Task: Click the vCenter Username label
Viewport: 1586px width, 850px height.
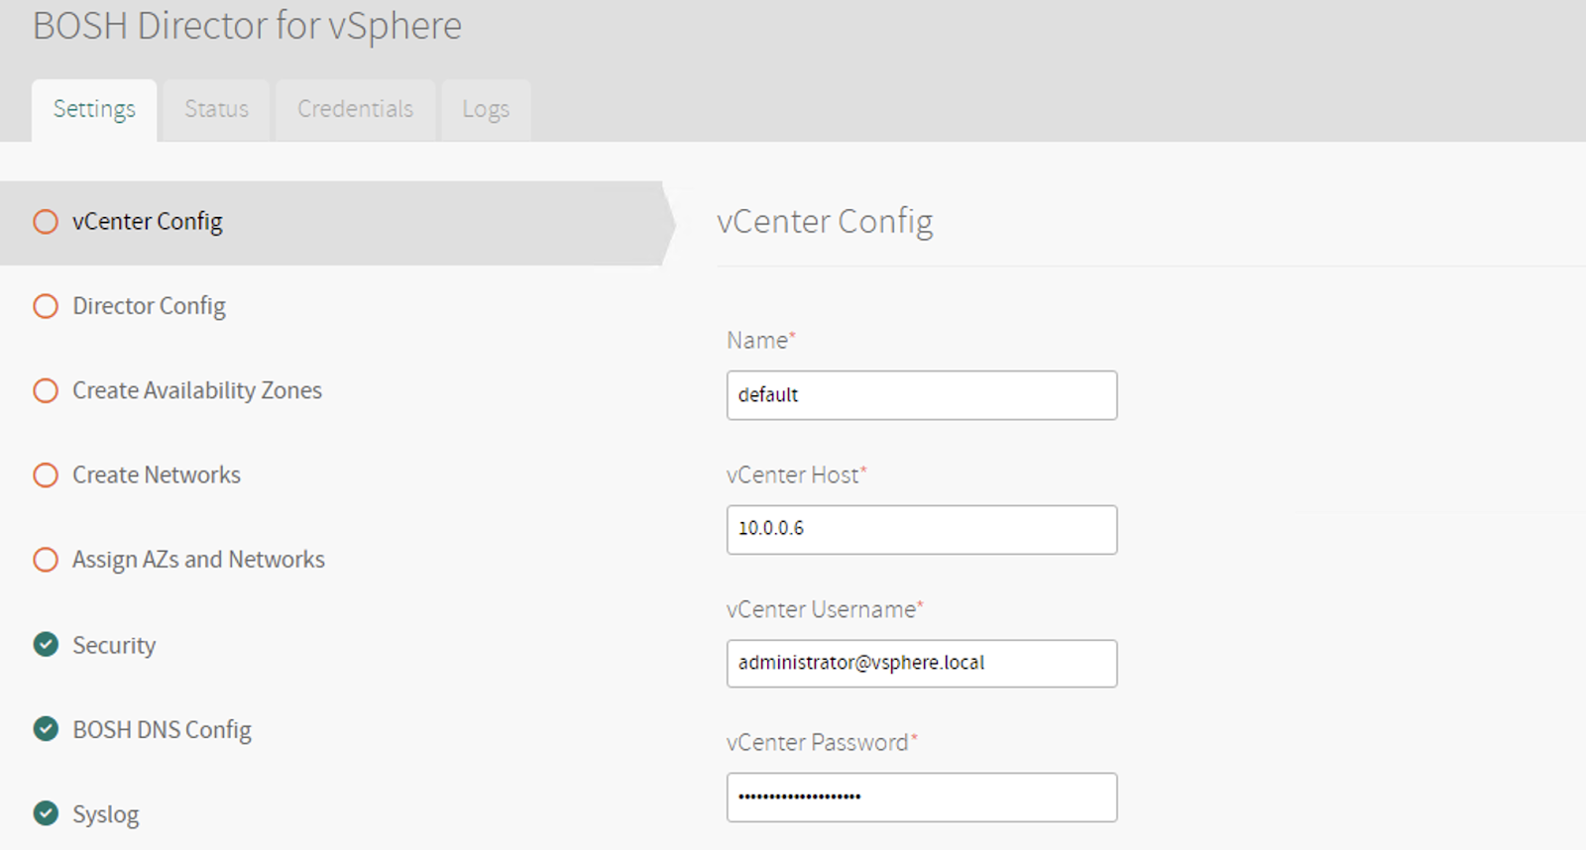Action: 825,609
